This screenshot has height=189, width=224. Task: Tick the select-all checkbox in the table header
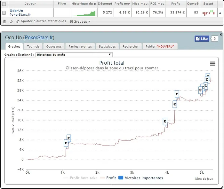click(4, 4)
